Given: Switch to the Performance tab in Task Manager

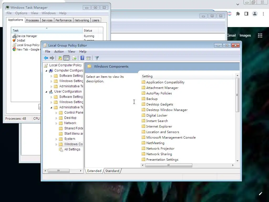Looking at the screenshot, I should click(x=64, y=20).
